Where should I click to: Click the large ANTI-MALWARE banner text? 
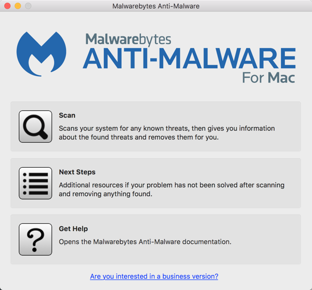(189, 58)
